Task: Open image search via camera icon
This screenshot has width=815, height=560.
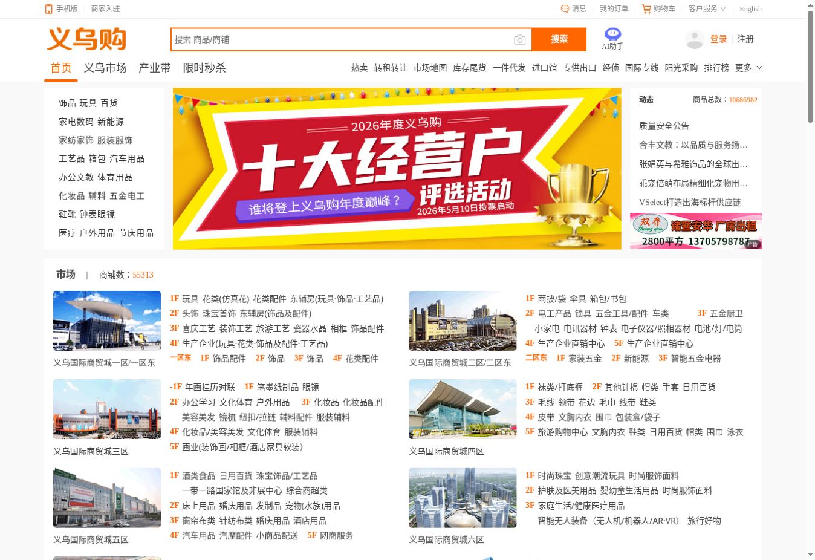Action: pos(519,40)
